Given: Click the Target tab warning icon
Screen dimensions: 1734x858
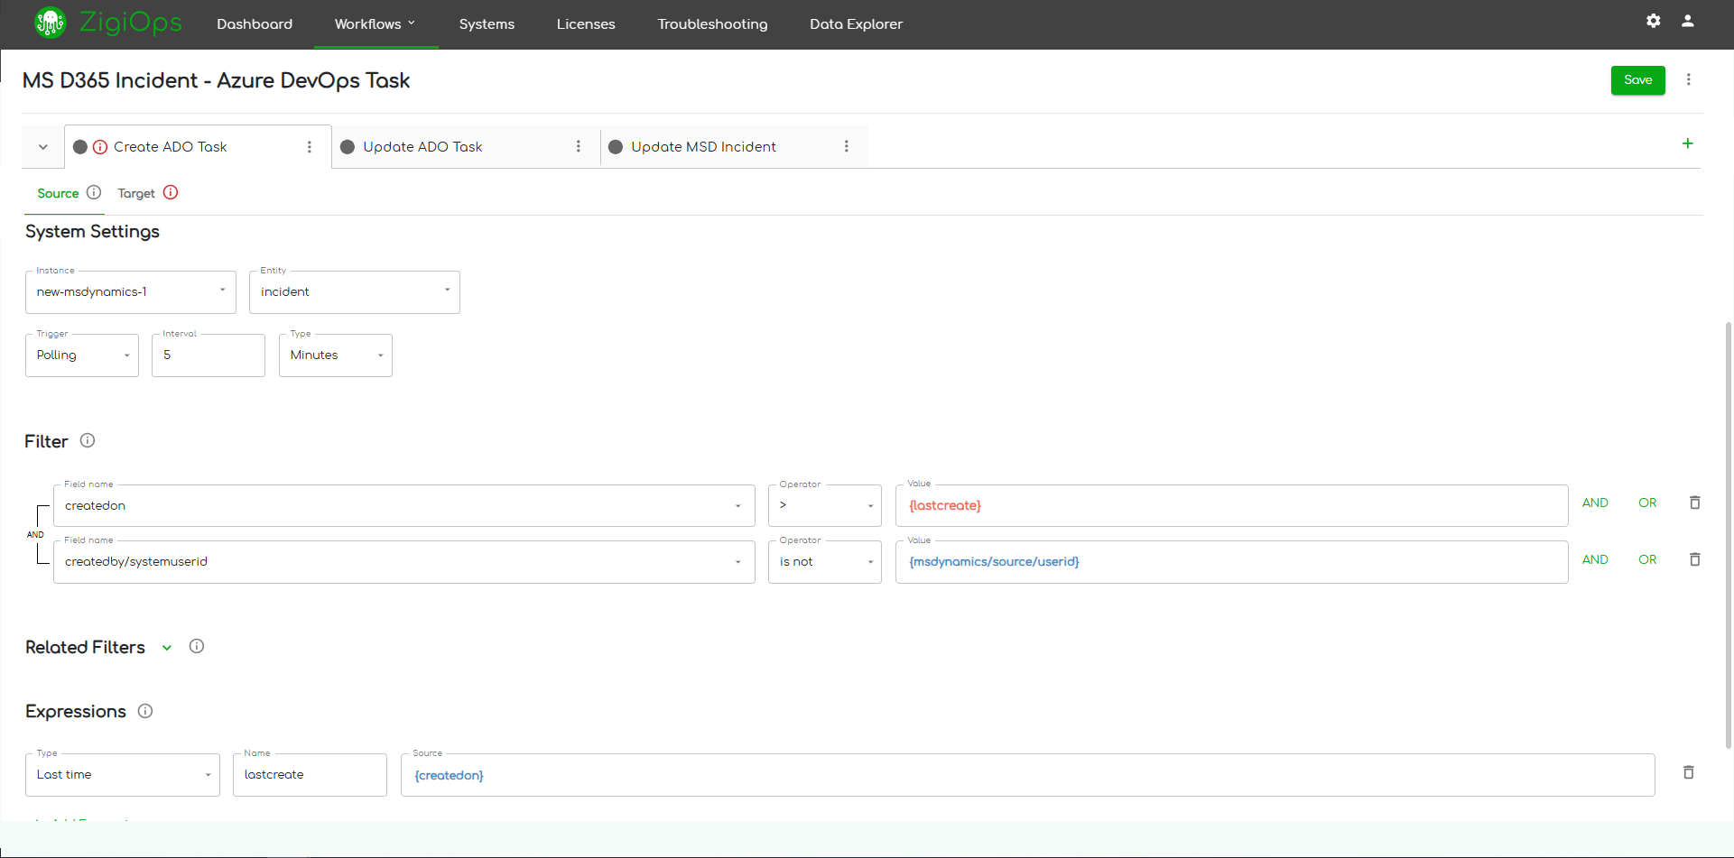Looking at the screenshot, I should pos(171,192).
